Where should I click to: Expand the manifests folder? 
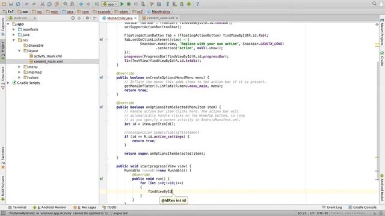(x=14, y=29)
